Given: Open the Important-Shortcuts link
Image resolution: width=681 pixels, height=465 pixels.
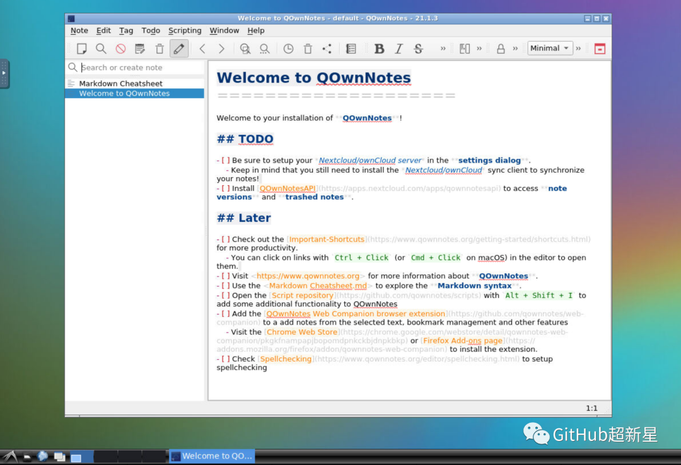Looking at the screenshot, I should (327, 239).
